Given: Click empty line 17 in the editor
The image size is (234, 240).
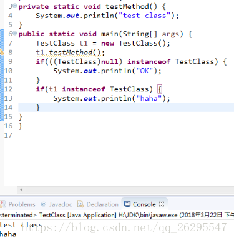Looking at the screenshot, I should pyautogui.click(x=126, y=135).
